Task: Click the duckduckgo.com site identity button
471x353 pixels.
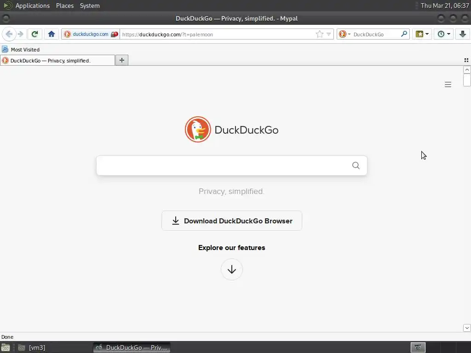Action: click(91, 34)
